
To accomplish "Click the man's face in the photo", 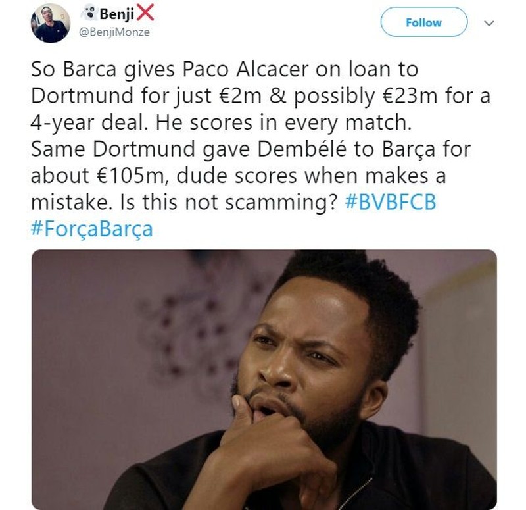I will pyautogui.click(x=302, y=355).
